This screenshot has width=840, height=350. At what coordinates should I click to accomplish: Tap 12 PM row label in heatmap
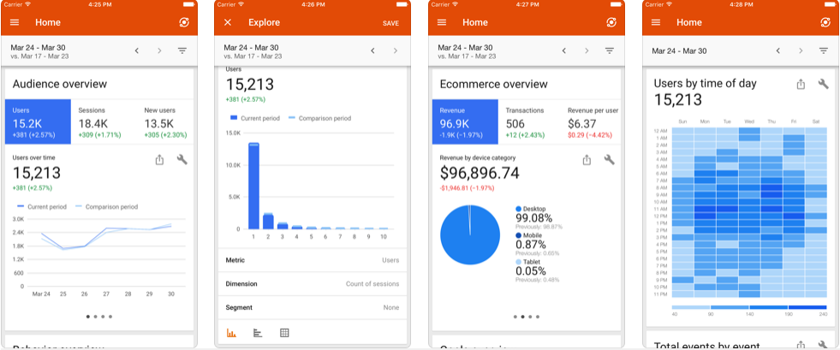[660, 216]
